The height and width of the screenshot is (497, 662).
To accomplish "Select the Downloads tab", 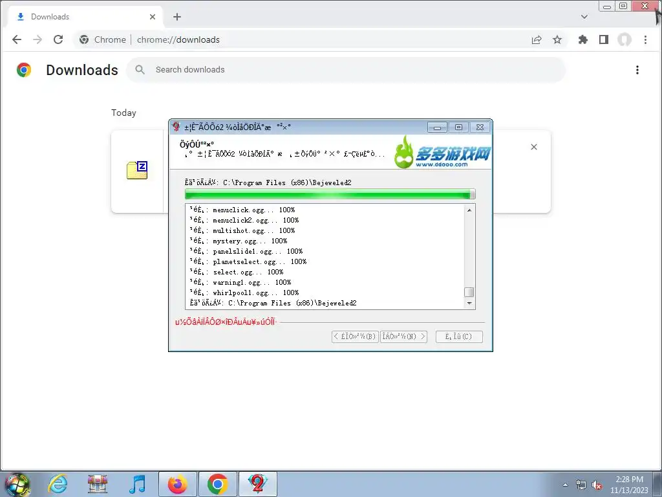I will 86,17.
